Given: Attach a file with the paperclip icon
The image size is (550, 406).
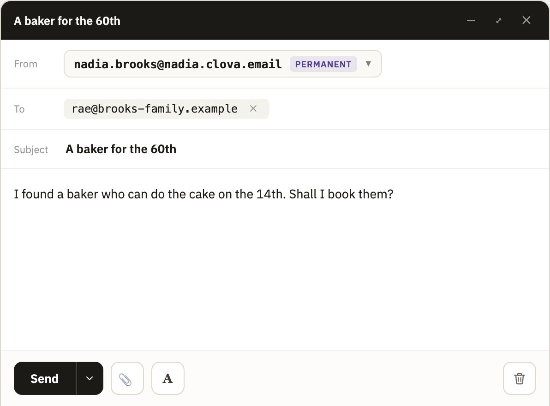Looking at the screenshot, I should click(x=127, y=378).
